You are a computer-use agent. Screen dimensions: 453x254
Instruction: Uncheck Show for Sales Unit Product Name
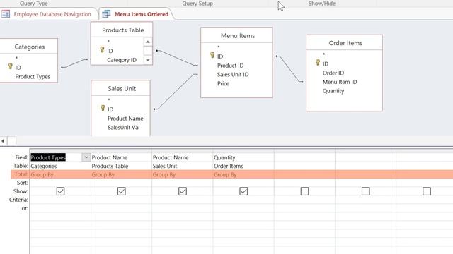tap(183, 191)
